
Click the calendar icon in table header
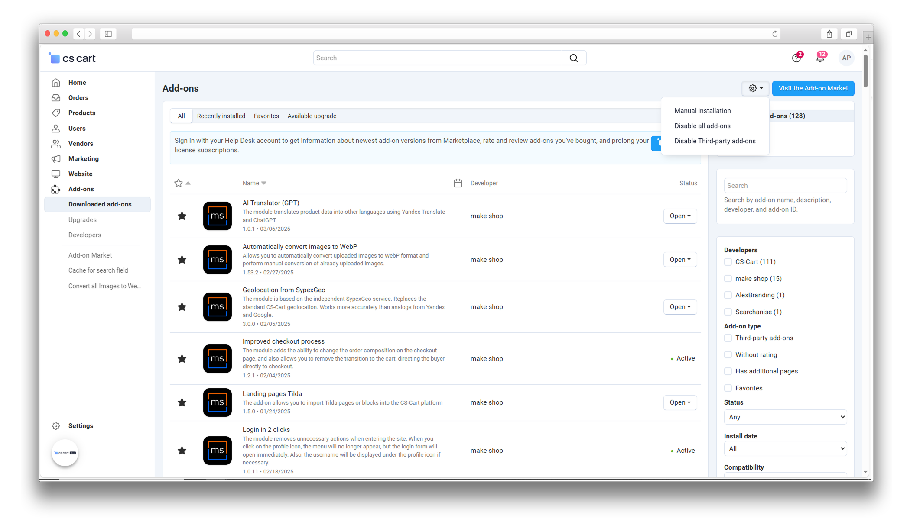(458, 183)
